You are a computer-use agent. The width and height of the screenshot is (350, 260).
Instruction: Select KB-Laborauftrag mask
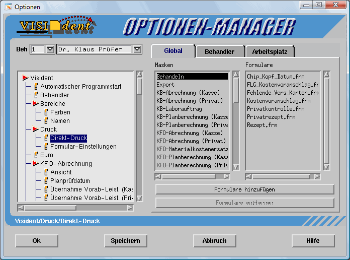point(192,109)
